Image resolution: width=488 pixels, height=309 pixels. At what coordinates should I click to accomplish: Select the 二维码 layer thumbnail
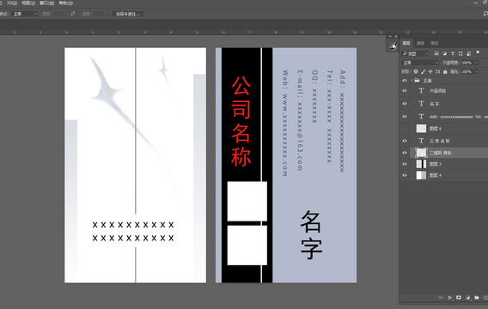421,153
